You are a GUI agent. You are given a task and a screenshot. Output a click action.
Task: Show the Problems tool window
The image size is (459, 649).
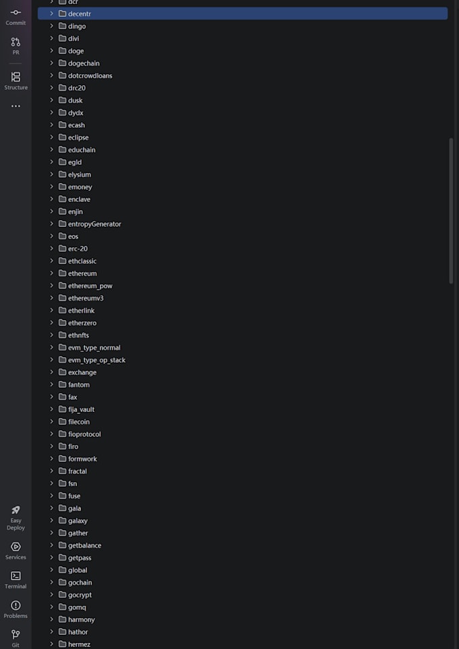coord(16,610)
